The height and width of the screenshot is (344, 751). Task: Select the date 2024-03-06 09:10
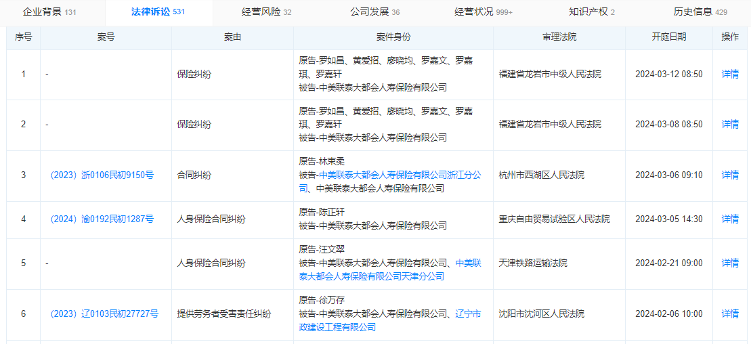668,175
